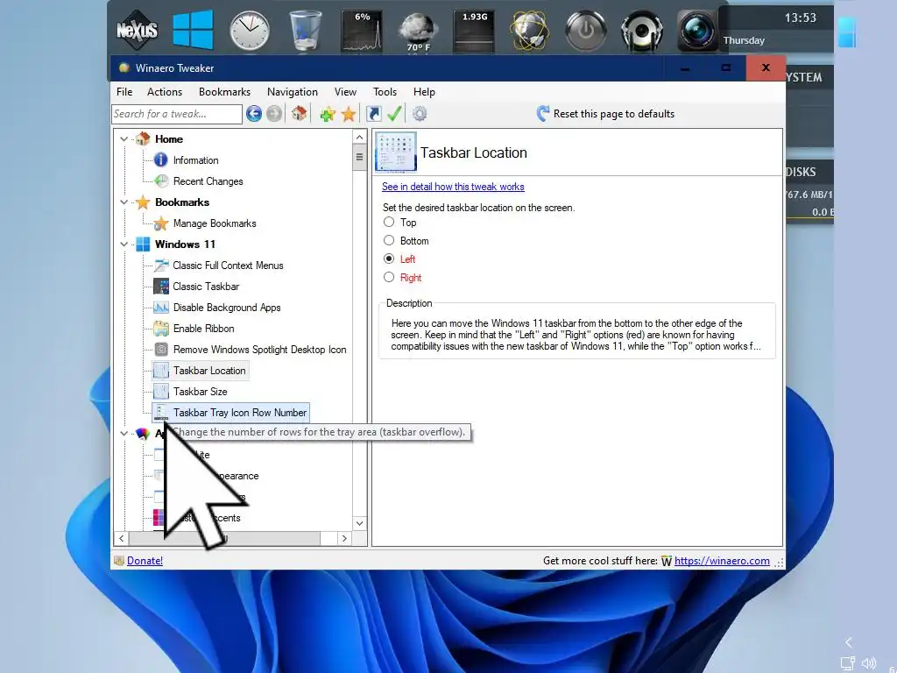Click the tree horizontal scroll right arrow
The image size is (897, 673).
[343, 539]
